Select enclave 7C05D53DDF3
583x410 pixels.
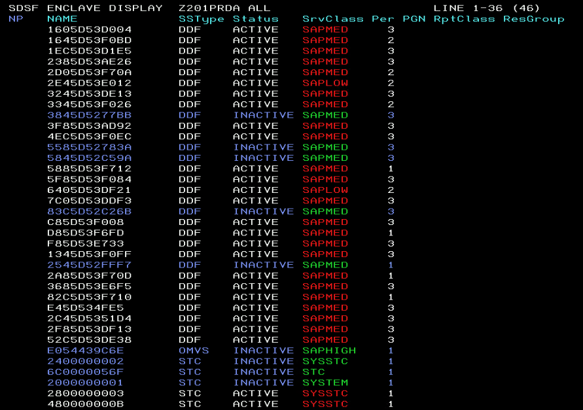click(x=90, y=201)
